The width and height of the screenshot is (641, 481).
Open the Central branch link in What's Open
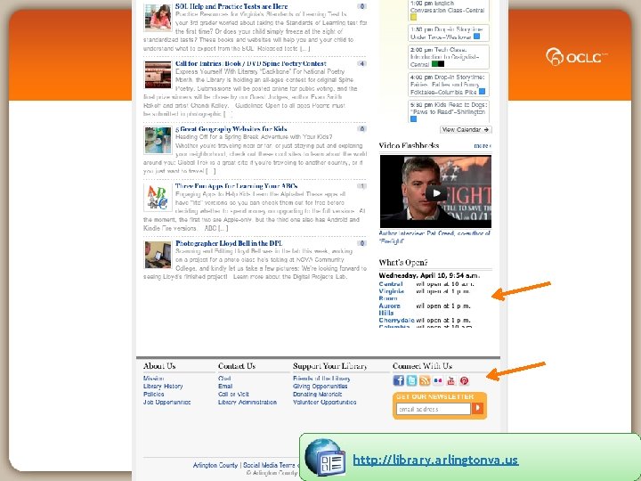pyautogui.click(x=391, y=284)
